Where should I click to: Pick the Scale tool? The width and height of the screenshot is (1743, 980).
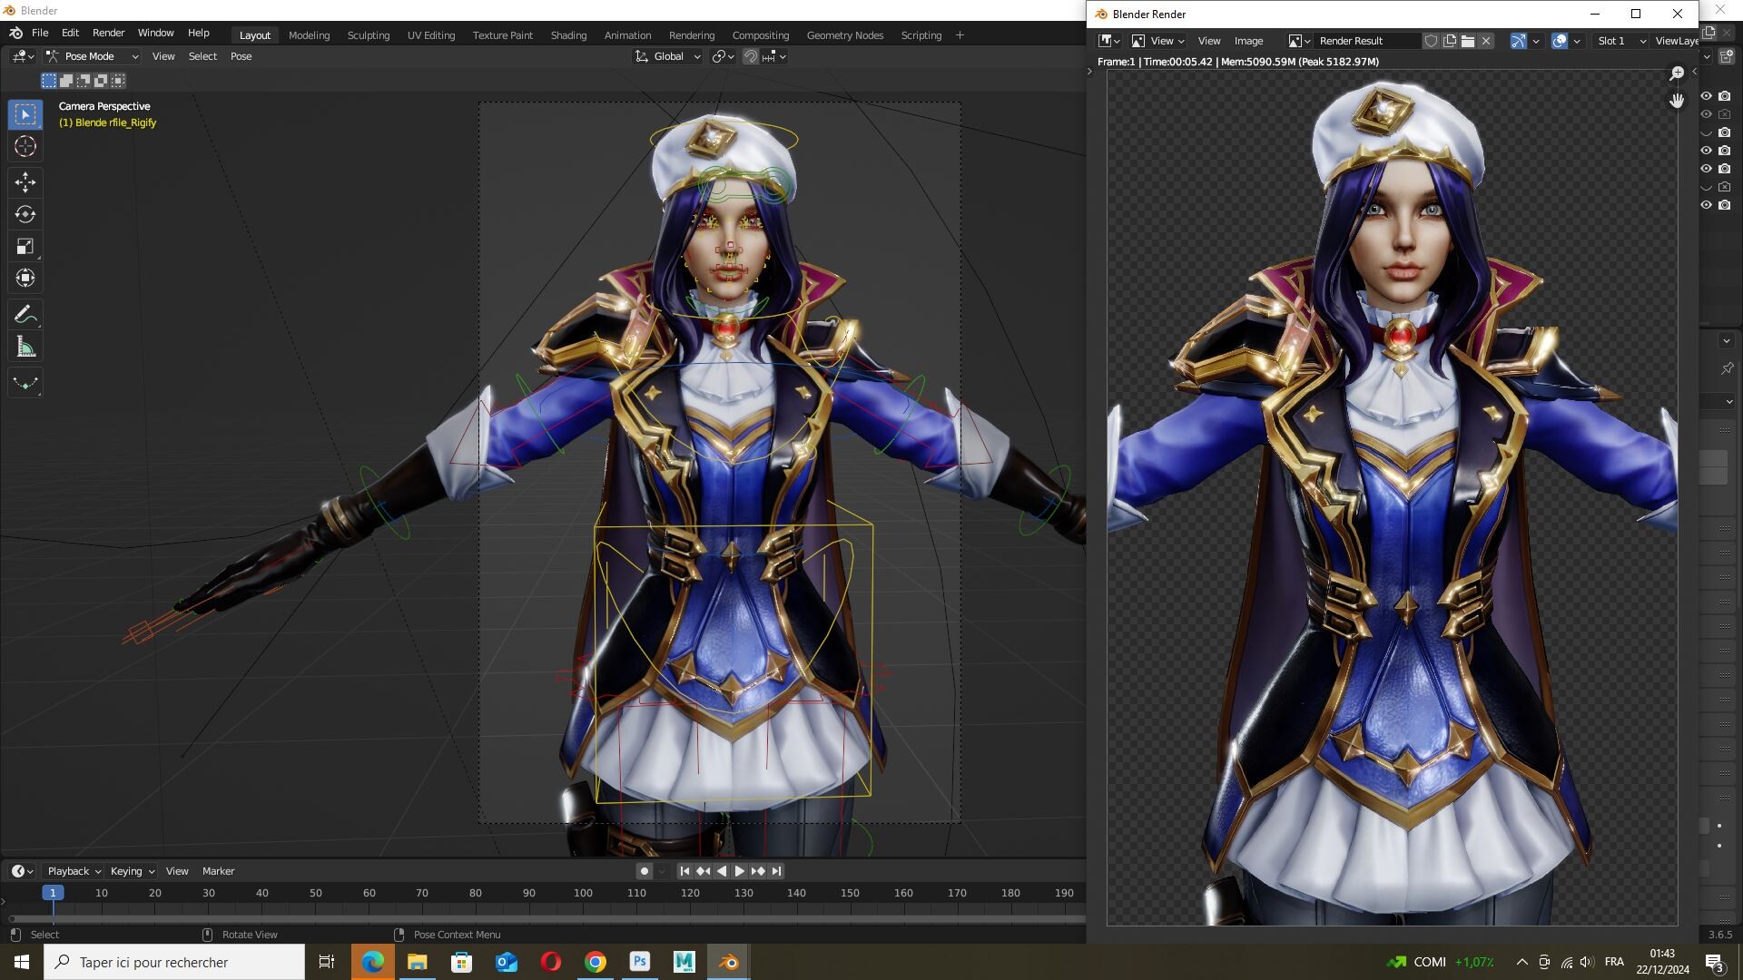[25, 246]
